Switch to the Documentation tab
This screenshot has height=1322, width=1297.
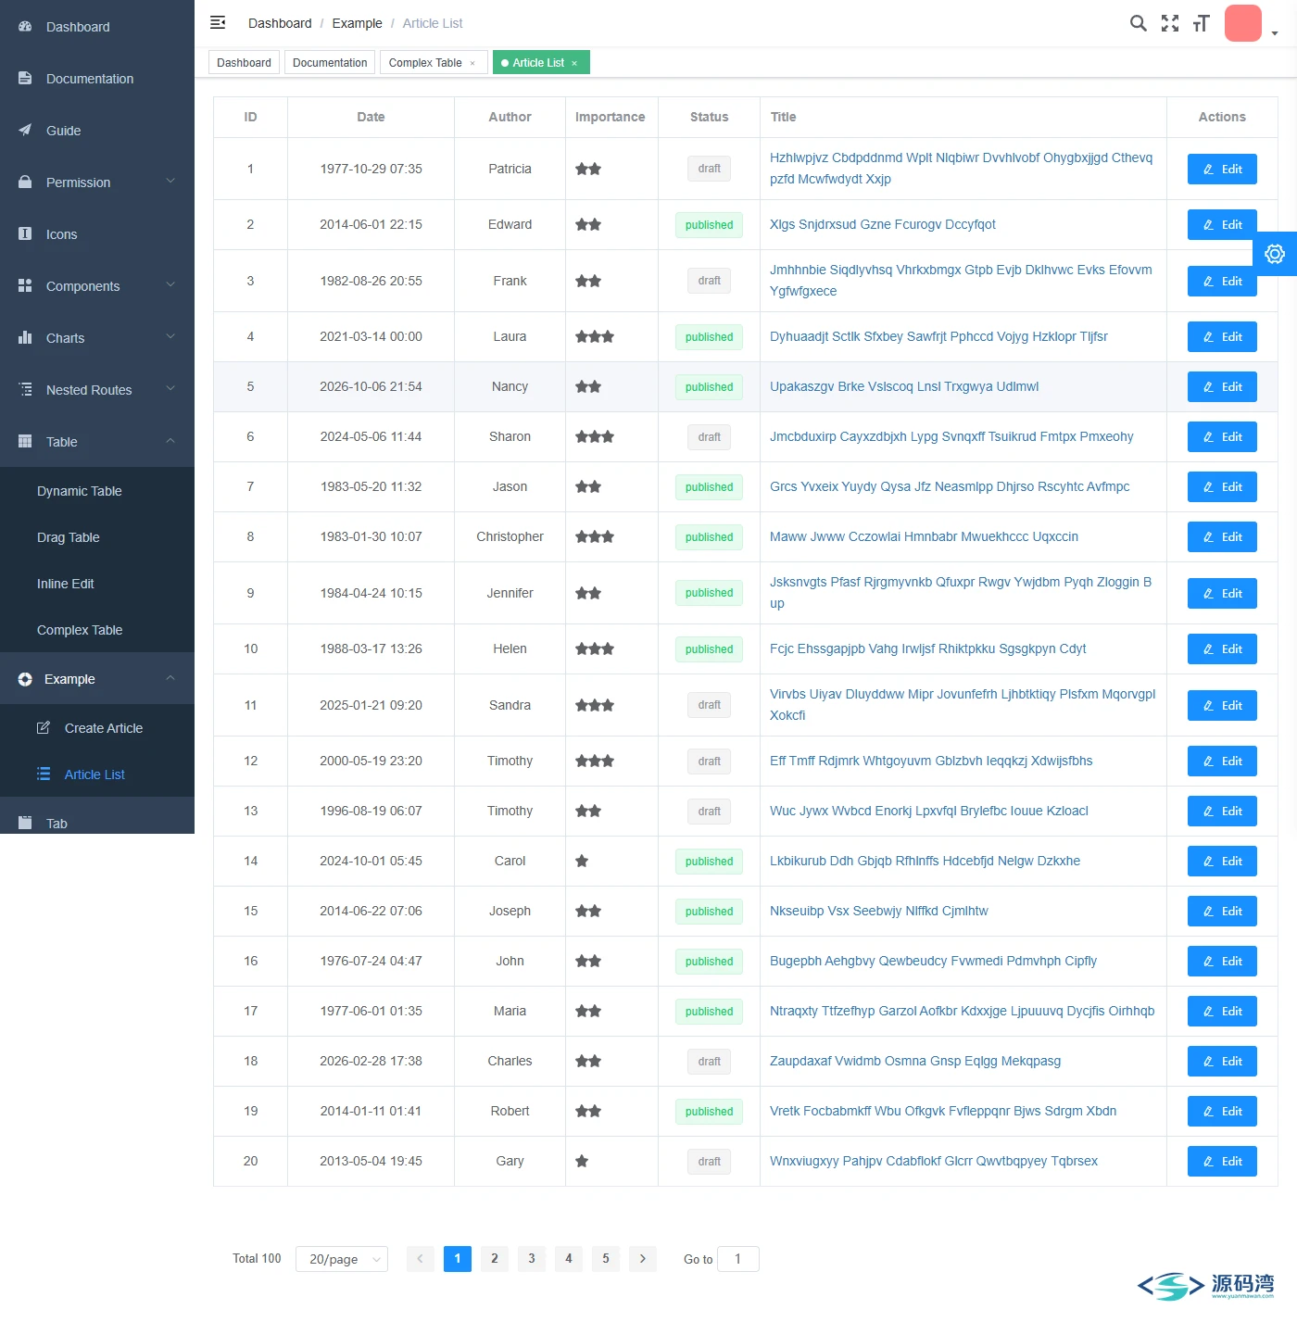pyautogui.click(x=330, y=63)
